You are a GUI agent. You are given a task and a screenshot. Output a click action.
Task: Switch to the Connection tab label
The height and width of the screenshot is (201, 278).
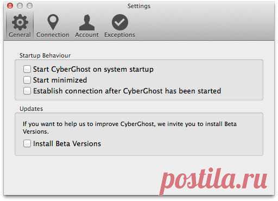point(53,35)
